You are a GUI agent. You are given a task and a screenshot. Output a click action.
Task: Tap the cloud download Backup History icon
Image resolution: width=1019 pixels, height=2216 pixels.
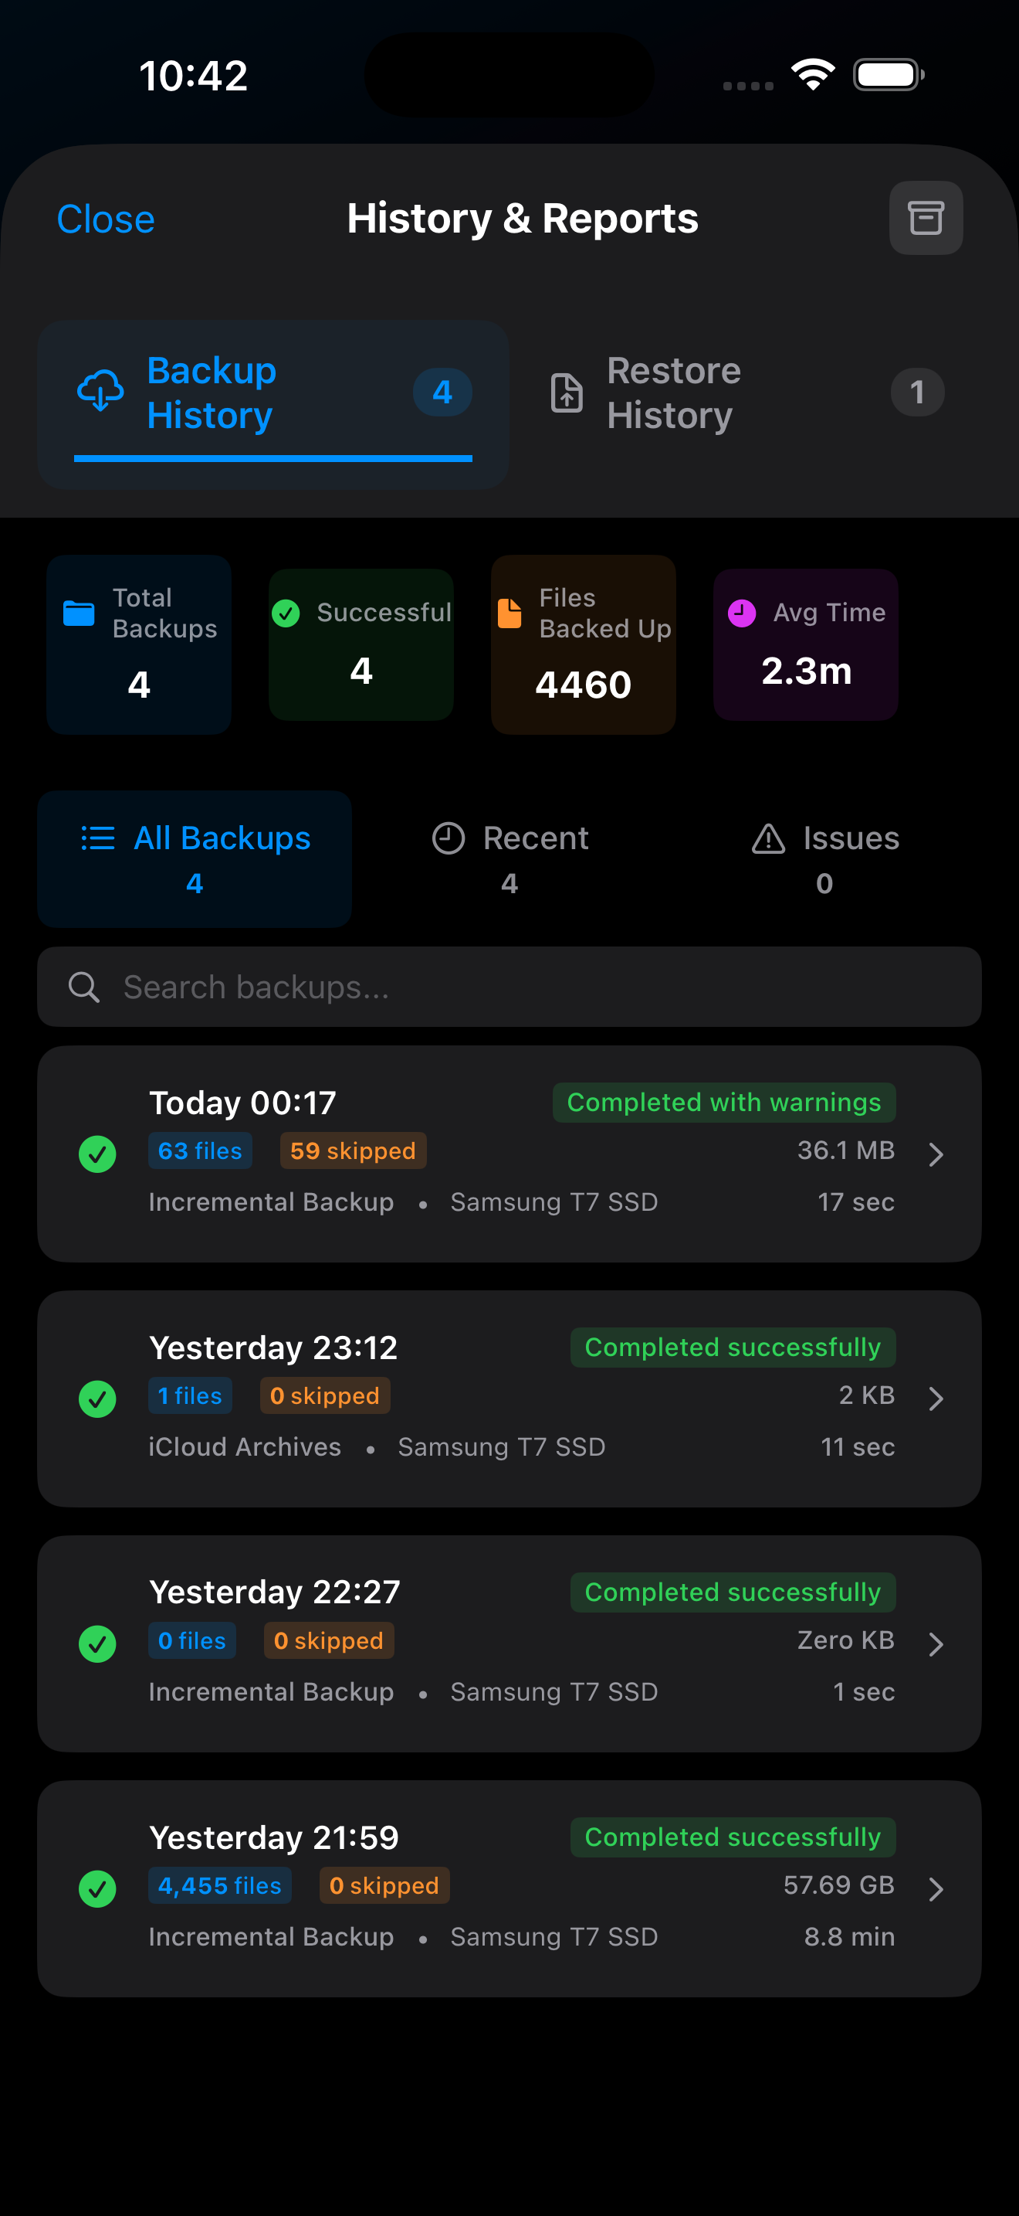pos(100,392)
